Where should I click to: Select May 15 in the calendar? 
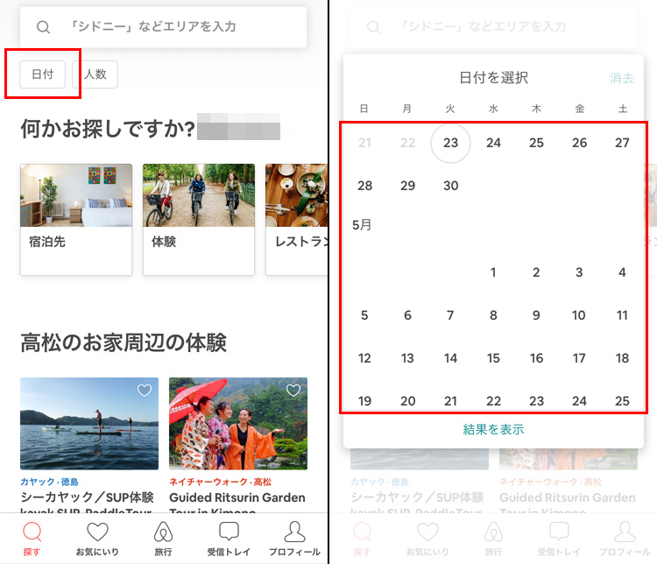click(493, 358)
